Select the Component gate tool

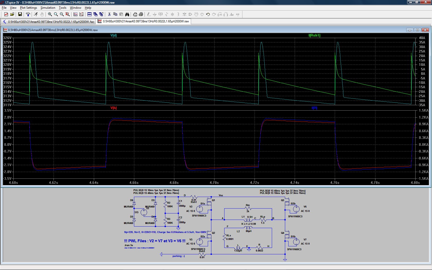click(x=190, y=14)
